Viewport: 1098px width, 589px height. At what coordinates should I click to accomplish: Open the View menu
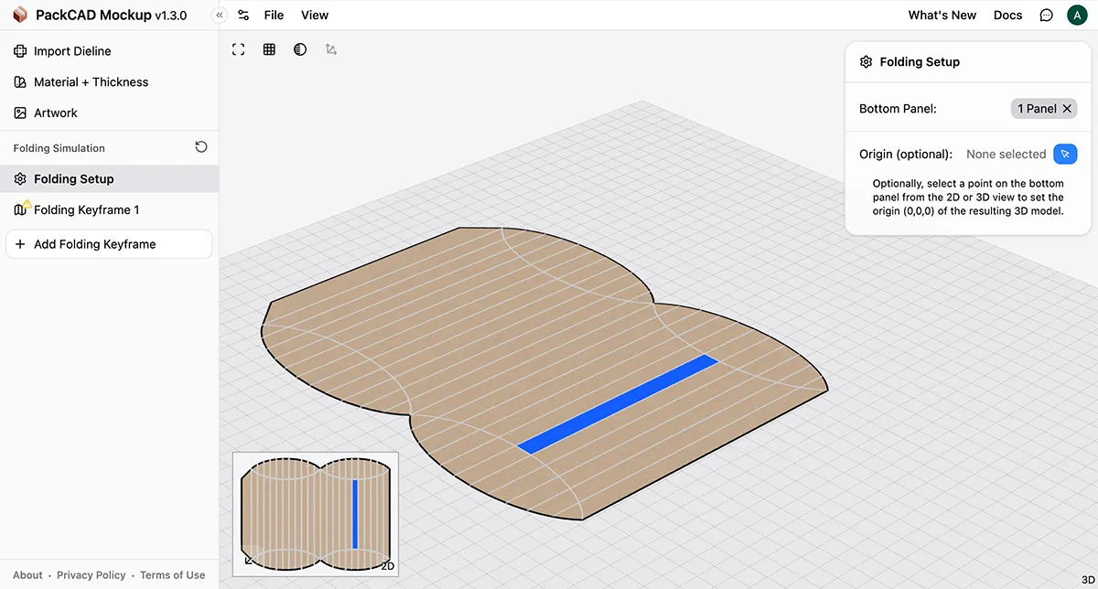[315, 15]
